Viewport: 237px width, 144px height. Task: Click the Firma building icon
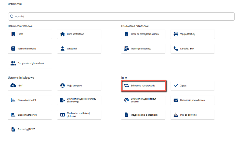point(13,34)
